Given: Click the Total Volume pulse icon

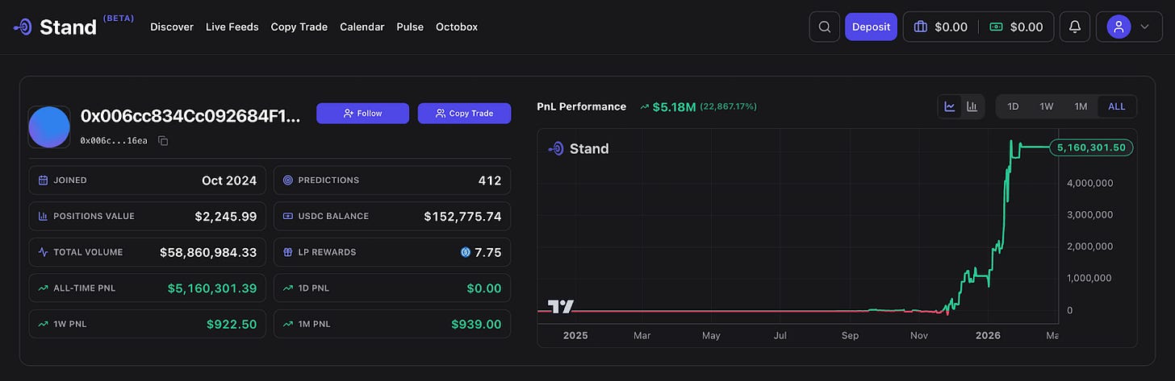Looking at the screenshot, I should click(43, 252).
